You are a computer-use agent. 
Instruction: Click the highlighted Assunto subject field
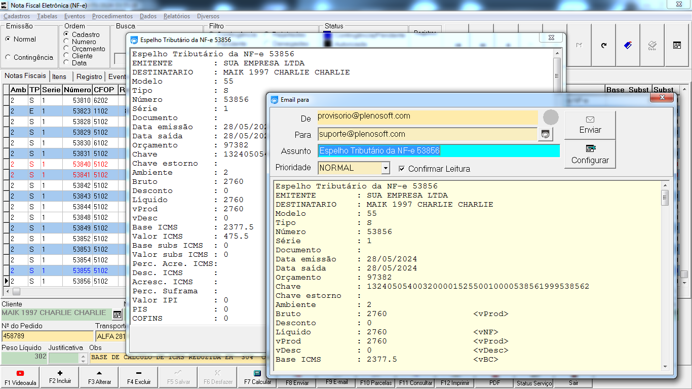click(x=439, y=151)
